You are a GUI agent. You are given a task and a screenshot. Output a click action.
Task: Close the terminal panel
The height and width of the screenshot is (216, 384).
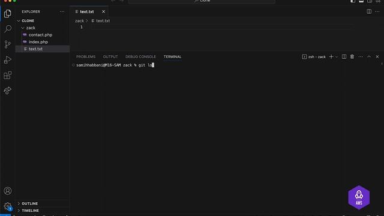coord(377,57)
